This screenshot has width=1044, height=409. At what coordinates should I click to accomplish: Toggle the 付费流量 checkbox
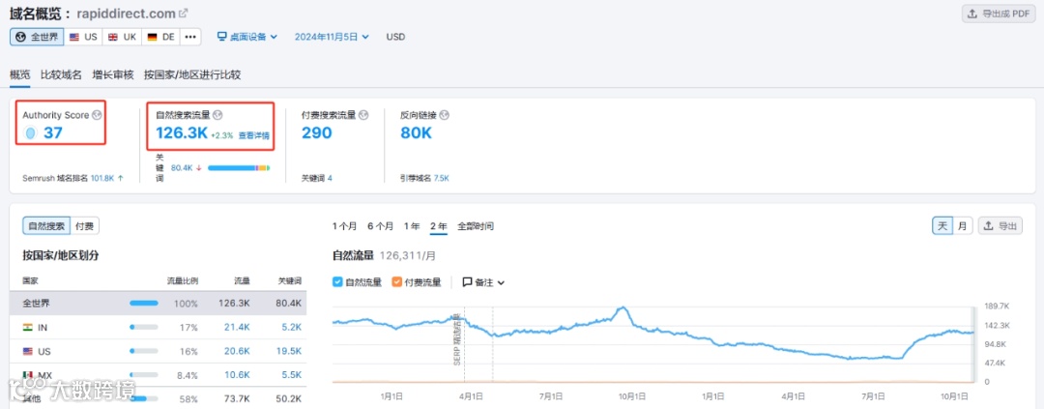[x=397, y=281]
